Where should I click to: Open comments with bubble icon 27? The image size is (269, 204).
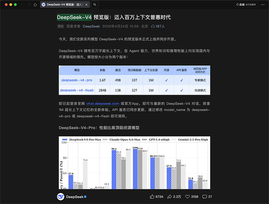tap(207, 197)
